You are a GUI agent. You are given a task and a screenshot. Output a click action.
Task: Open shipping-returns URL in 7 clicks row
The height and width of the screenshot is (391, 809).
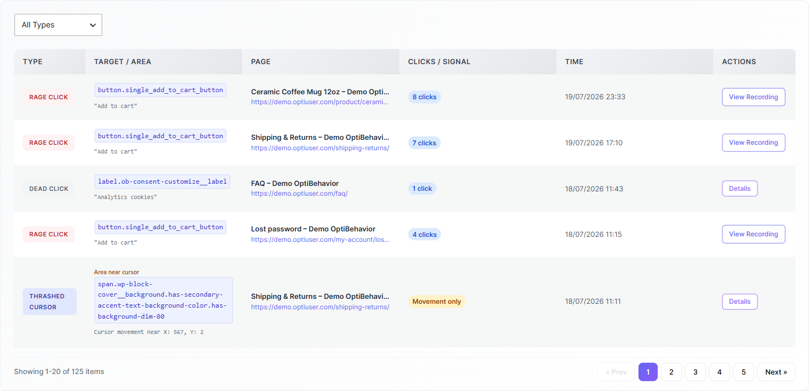tap(320, 148)
